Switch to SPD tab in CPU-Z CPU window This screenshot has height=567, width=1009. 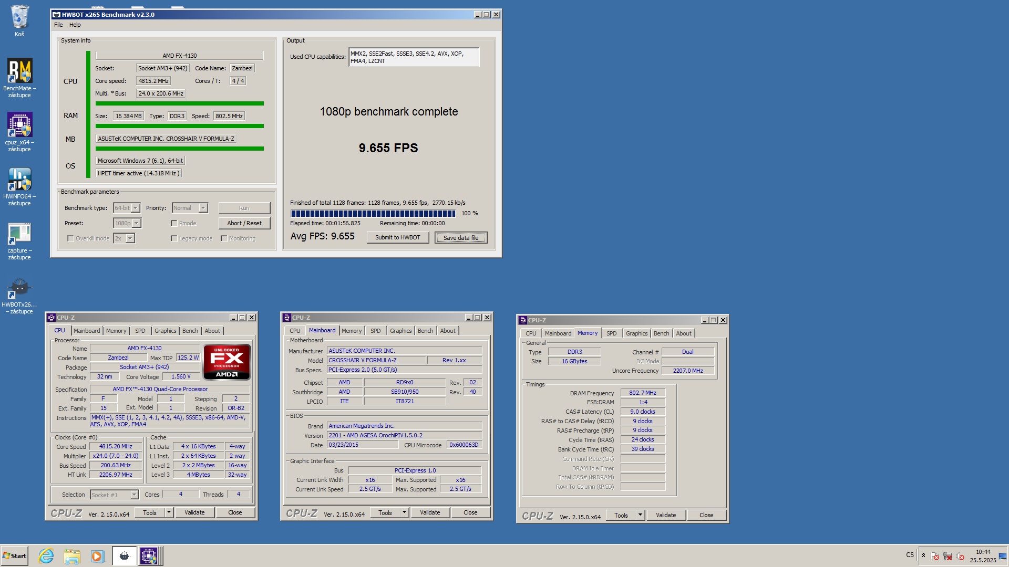click(x=140, y=331)
